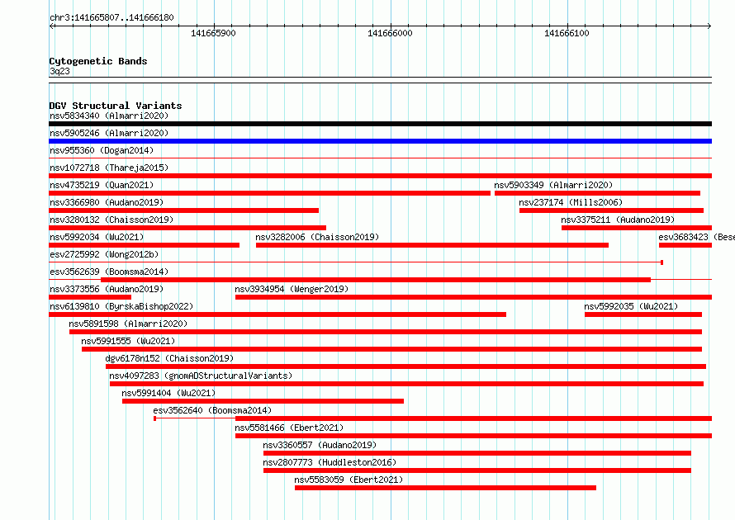This screenshot has width=735, height=520.
Task: Open the nsv3282006 (Chaisson2019) variant label
Action: coord(317,237)
